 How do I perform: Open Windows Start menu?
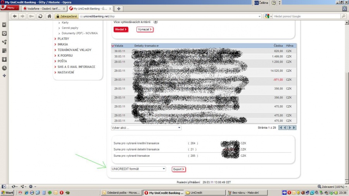pos(7,193)
